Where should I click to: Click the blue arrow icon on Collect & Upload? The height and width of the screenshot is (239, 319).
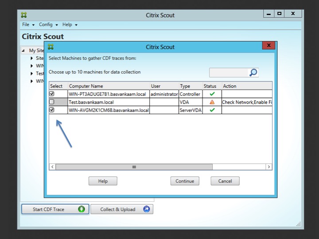[147, 209]
